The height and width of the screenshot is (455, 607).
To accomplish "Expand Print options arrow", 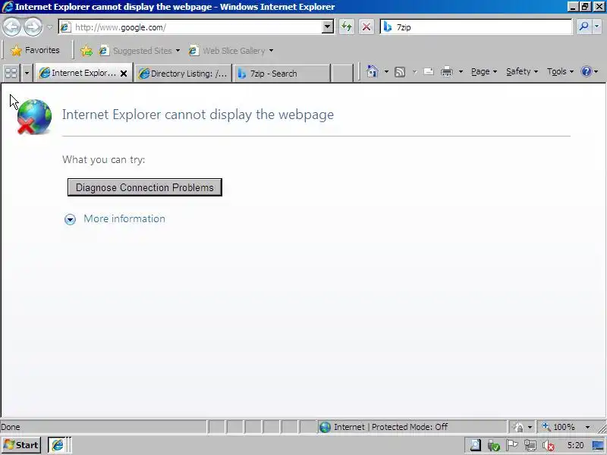I will 461,71.
